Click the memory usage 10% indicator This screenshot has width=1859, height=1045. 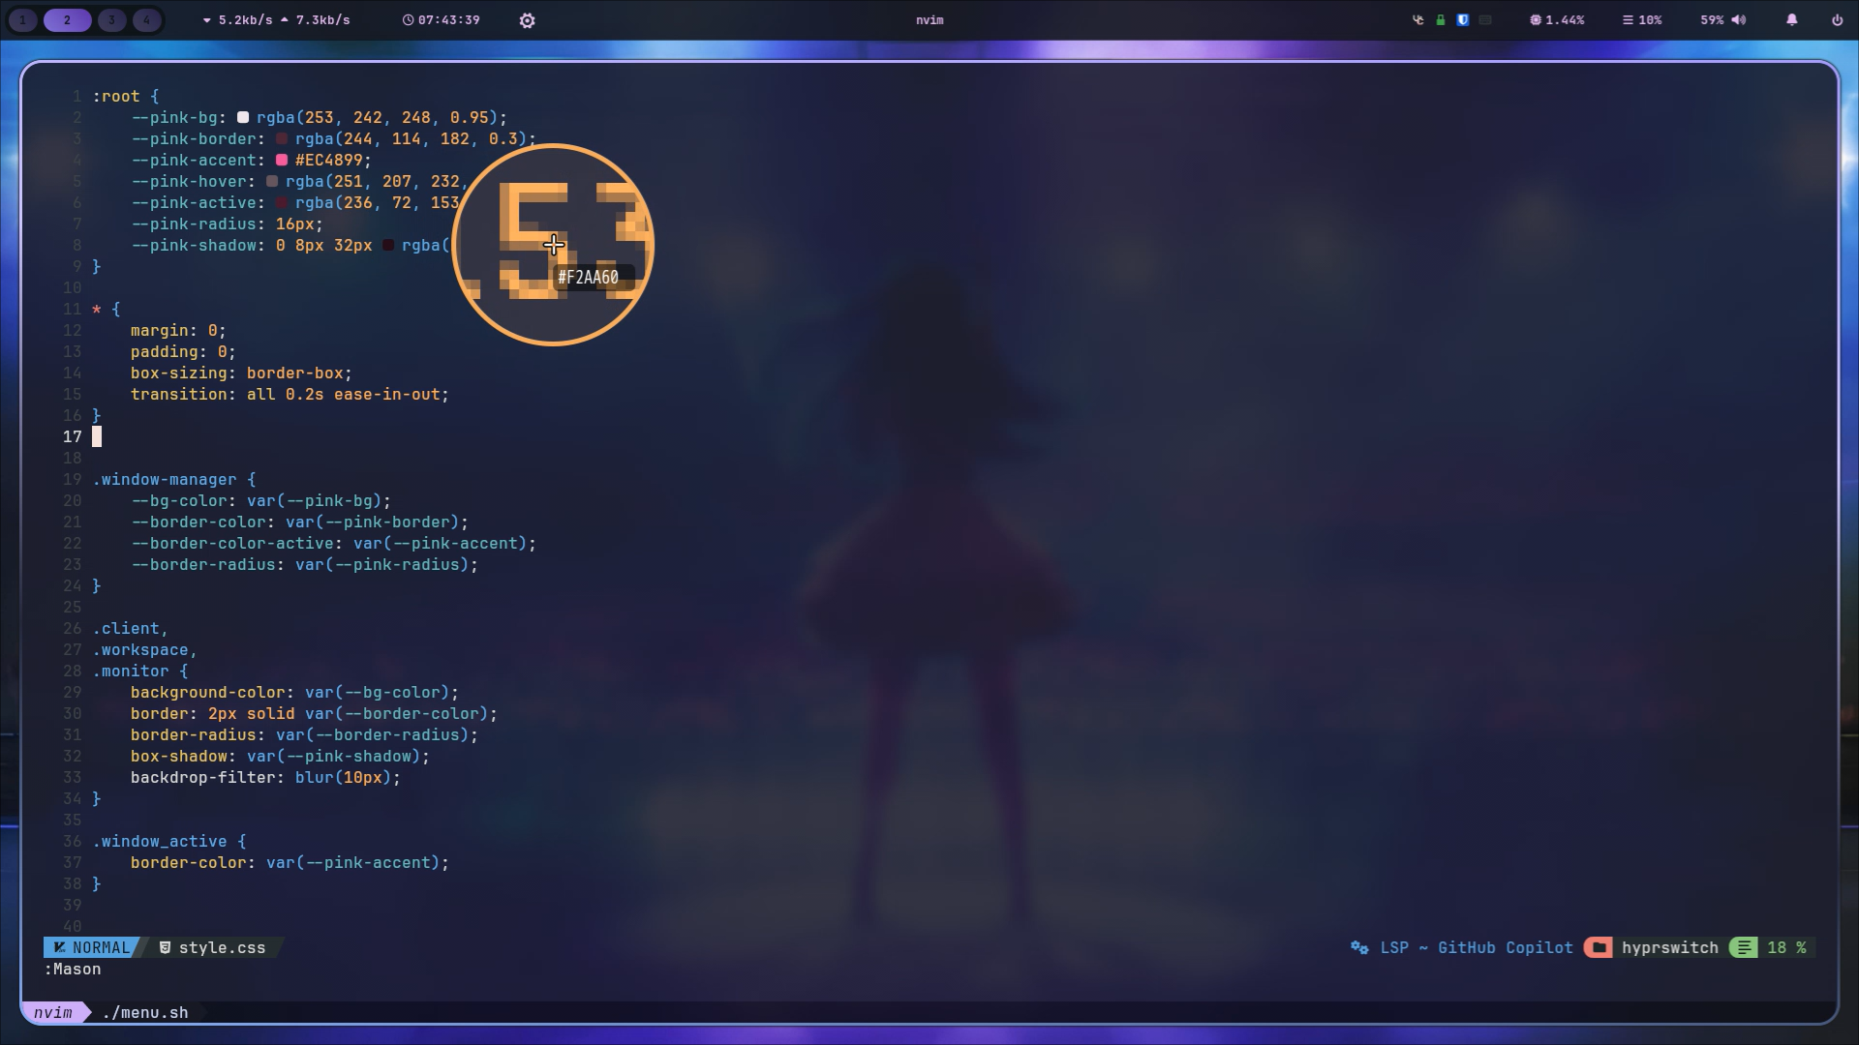point(1642,19)
